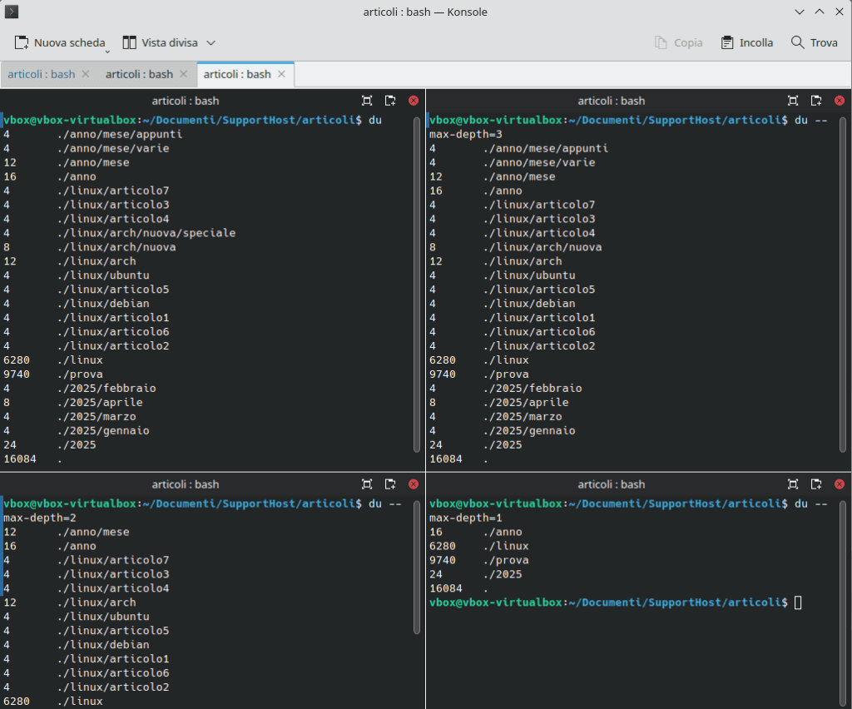The height and width of the screenshot is (709, 852).
Task: Select the middle 'articoli : bash' tab
Action: (x=139, y=74)
